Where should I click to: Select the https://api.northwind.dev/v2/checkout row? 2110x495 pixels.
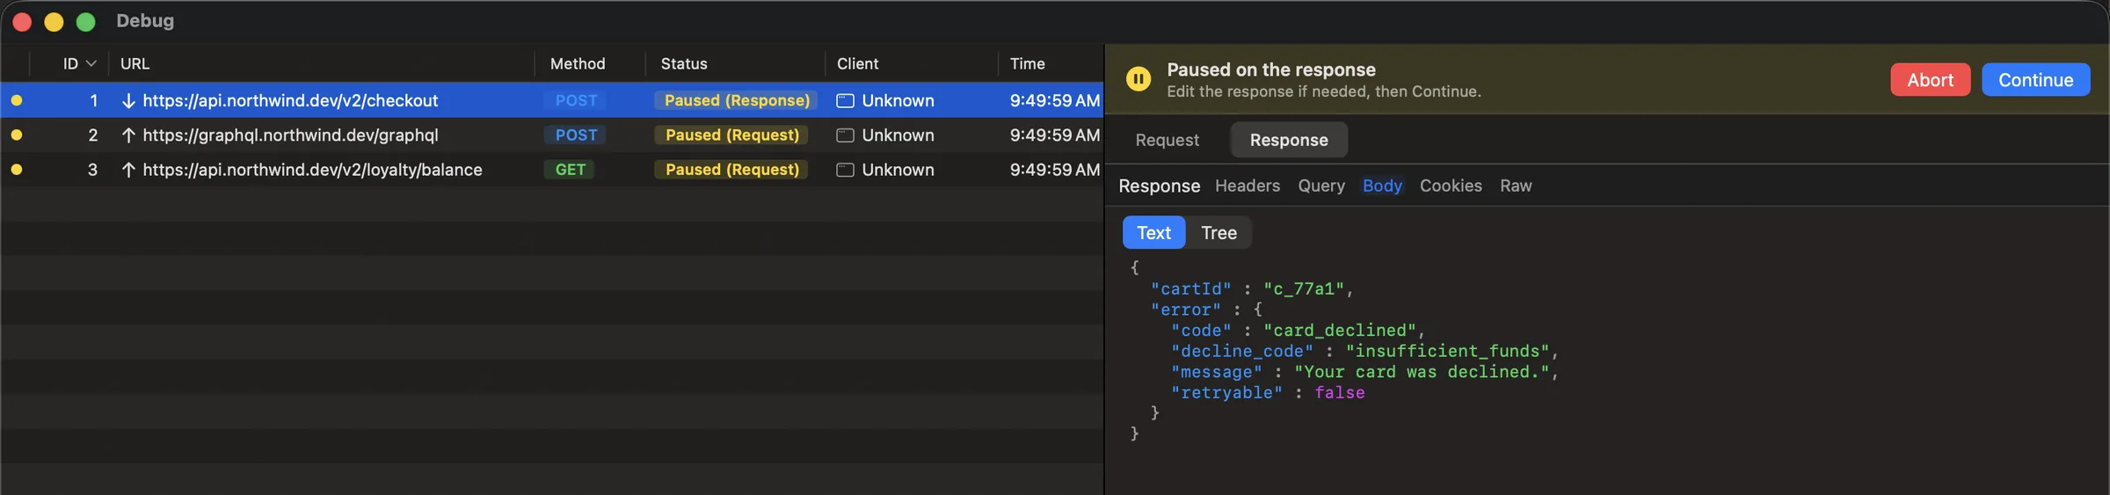click(552, 100)
